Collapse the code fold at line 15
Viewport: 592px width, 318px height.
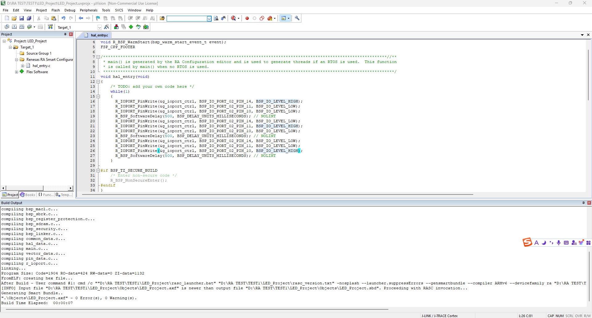98,96
